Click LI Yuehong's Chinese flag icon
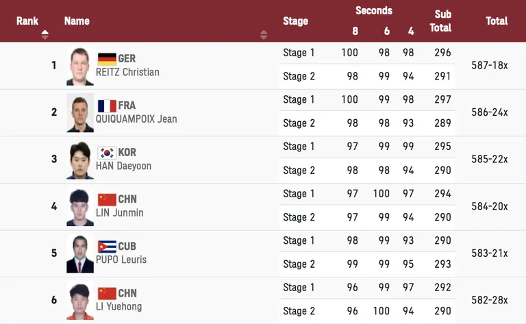The height and width of the screenshot is (324, 526). coord(107,294)
